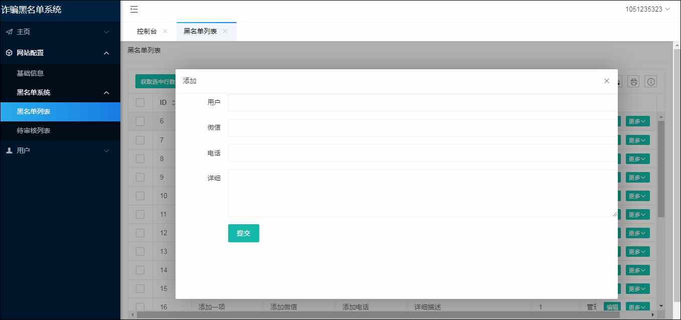Open the 更多 dropdown in row 10
This screenshot has width=681, height=320.
637,196
